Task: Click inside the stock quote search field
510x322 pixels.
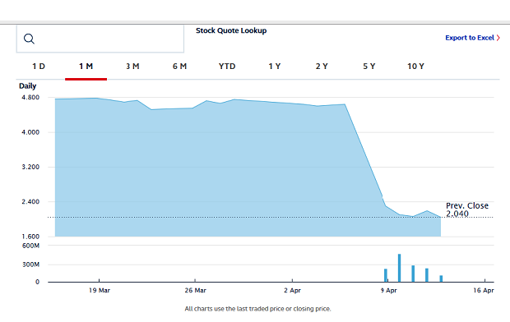Action: (100, 39)
